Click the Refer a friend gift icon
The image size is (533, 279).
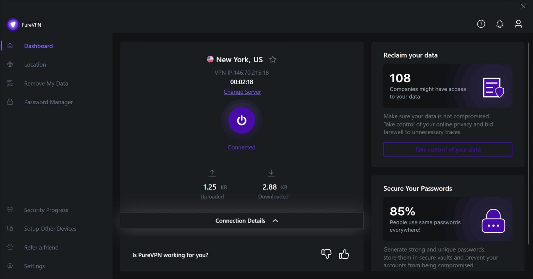[10, 247]
